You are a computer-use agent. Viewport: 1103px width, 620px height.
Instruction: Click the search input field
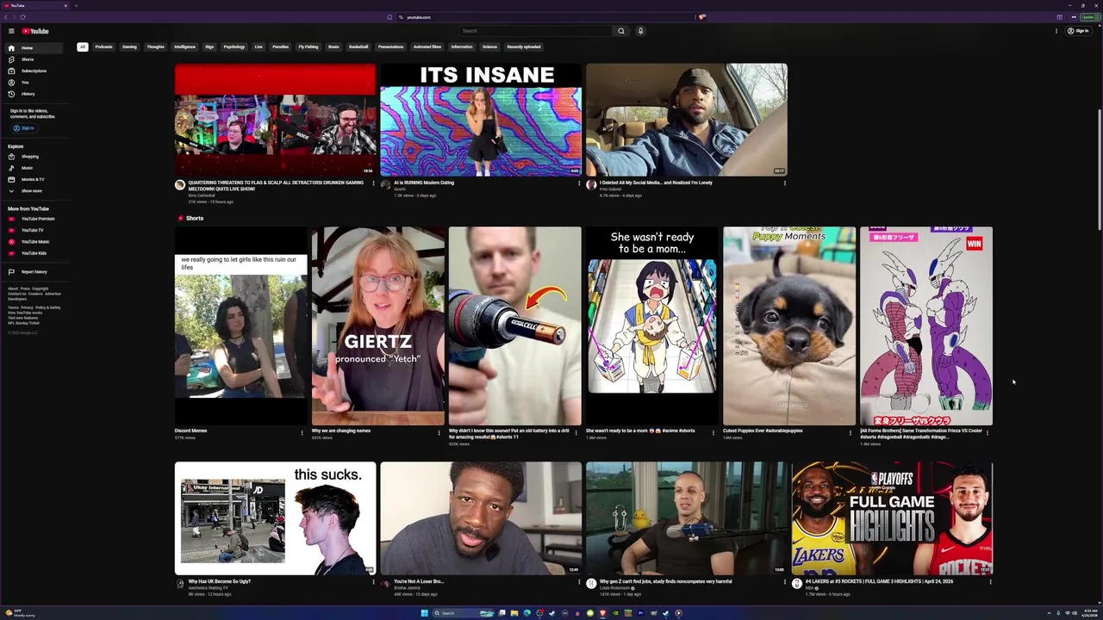pyautogui.click(x=534, y=31)
